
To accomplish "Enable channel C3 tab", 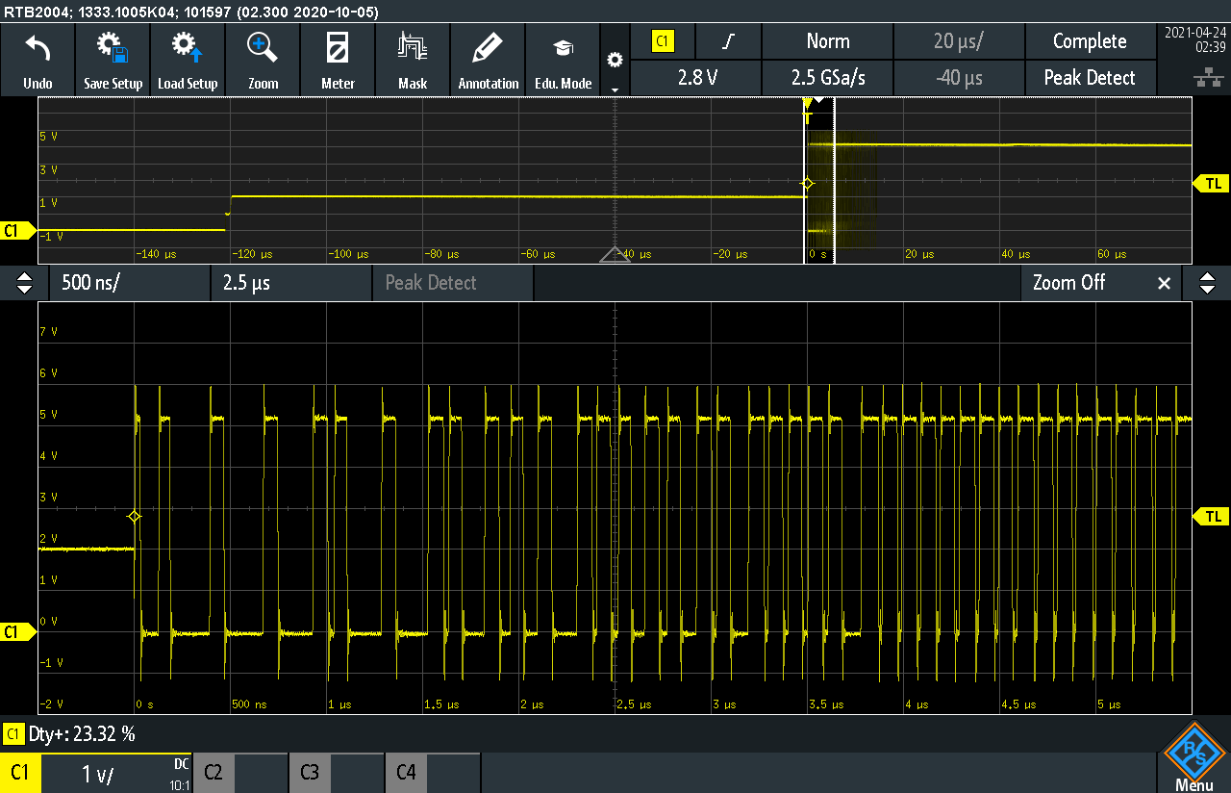I will [x=309, y=772].
